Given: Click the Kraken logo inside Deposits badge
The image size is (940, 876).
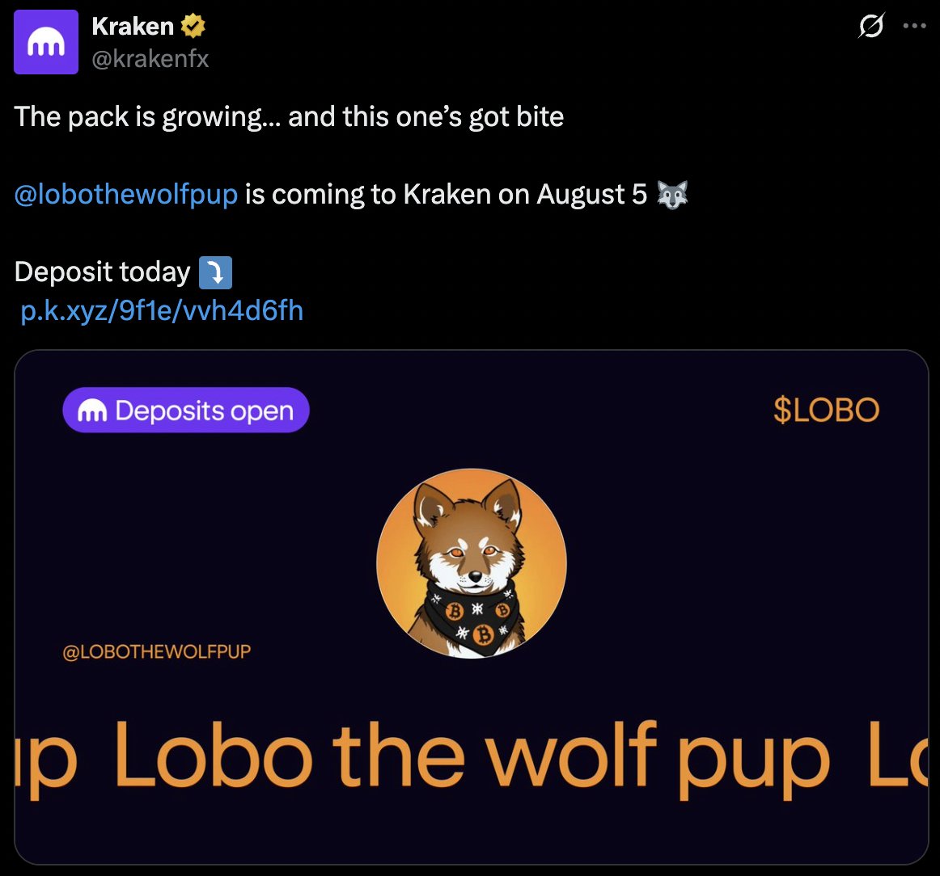Looking at the screenshot, I should (92, 411).
